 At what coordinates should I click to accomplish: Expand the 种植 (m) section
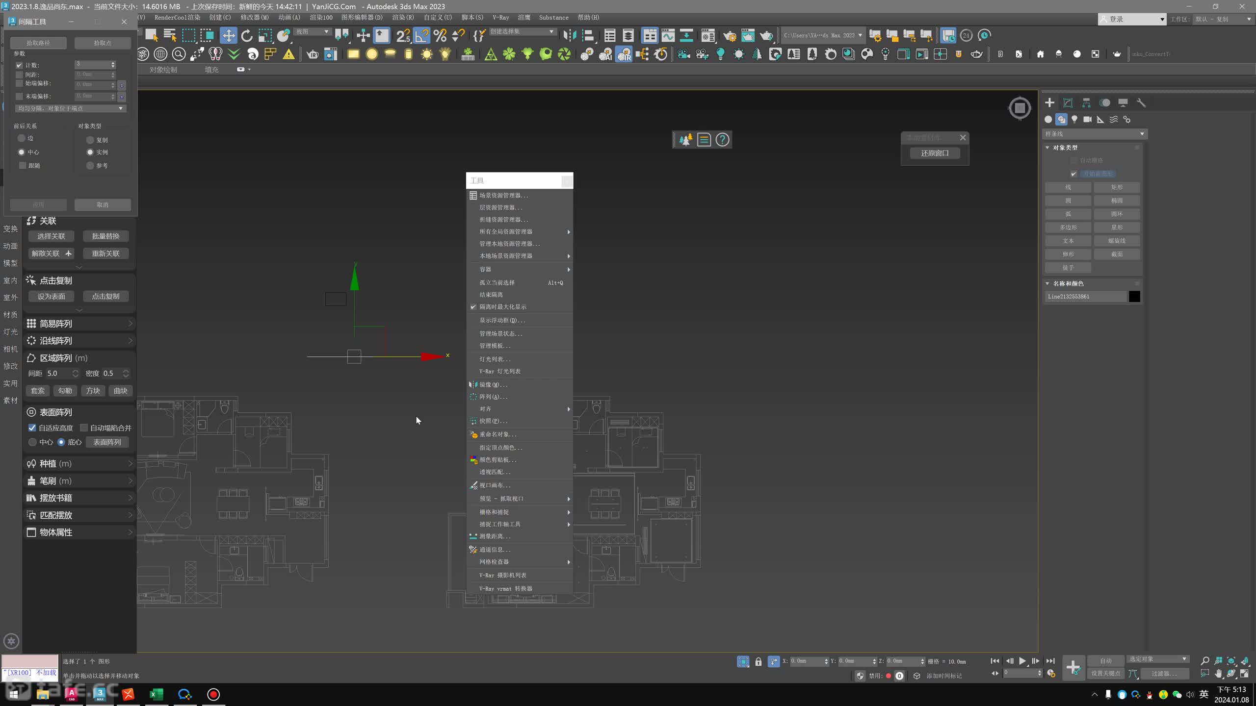coord(79,463)
